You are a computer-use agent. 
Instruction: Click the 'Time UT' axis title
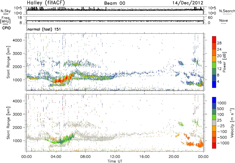coord(115,161)
